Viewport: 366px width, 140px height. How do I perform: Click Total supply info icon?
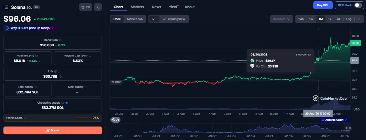(36, 87)
